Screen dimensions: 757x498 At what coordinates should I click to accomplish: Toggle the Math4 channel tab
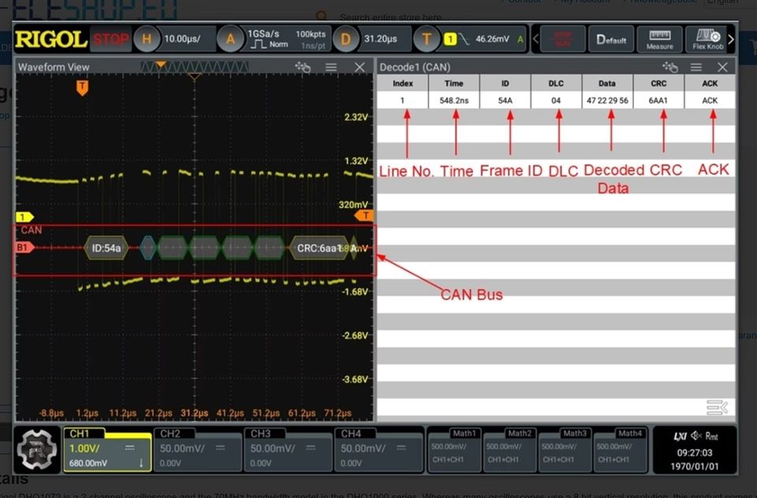[x=620, y=450]
